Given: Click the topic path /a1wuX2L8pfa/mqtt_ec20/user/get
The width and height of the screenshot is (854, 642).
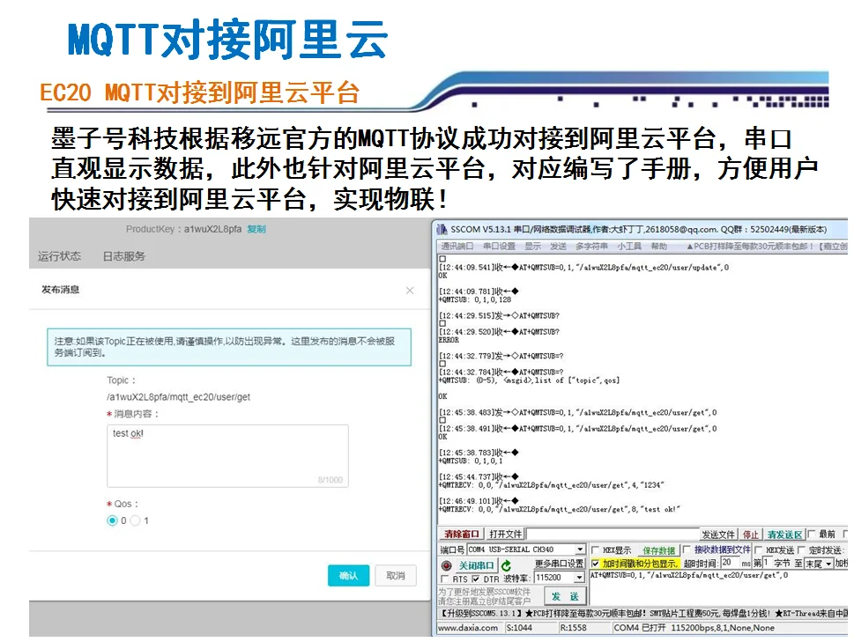Looking at the screenshot, I should 178,397.
